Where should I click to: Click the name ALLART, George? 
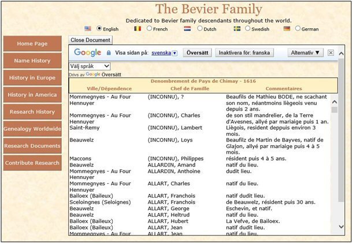[168, 208]
